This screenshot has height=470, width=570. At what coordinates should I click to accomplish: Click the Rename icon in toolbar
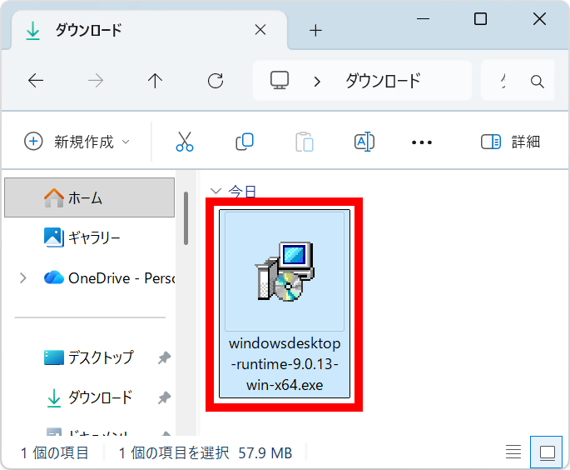point(364,142)
